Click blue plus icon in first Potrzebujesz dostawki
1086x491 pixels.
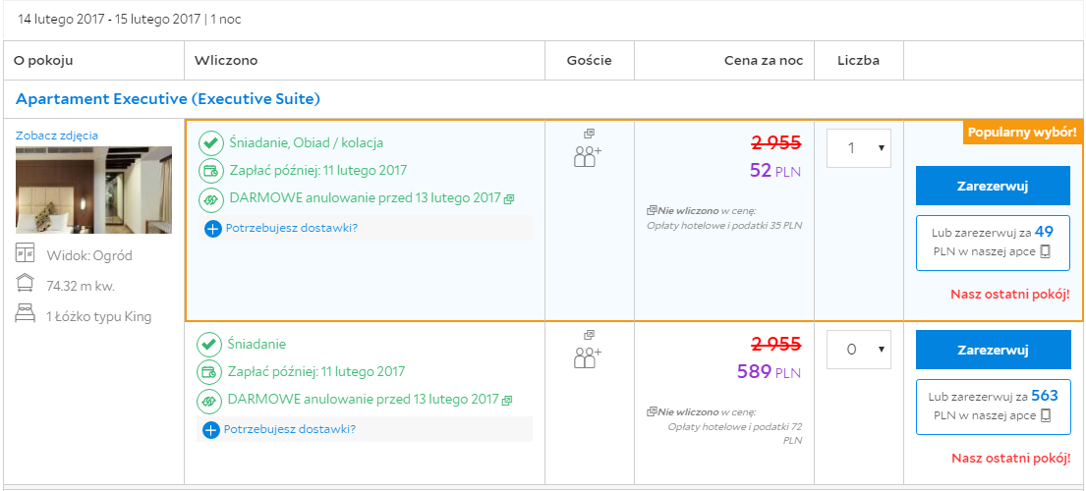pos(213,228)
